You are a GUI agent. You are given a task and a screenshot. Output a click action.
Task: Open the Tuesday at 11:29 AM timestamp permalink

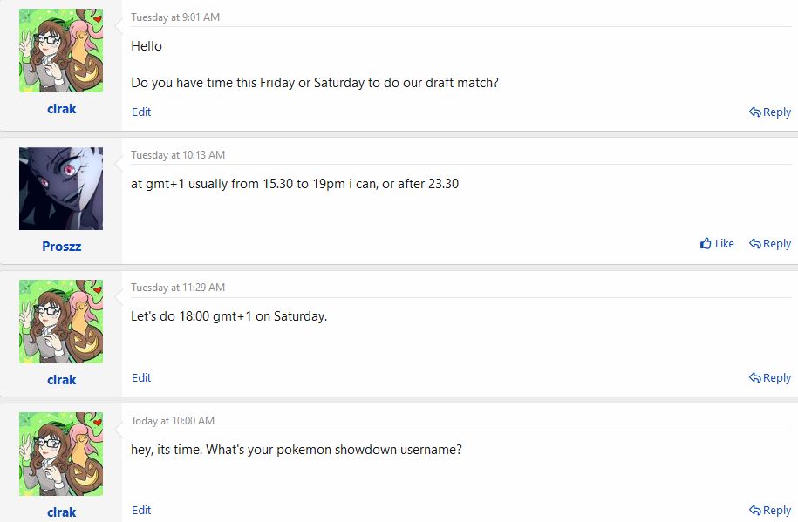(178, 288)
